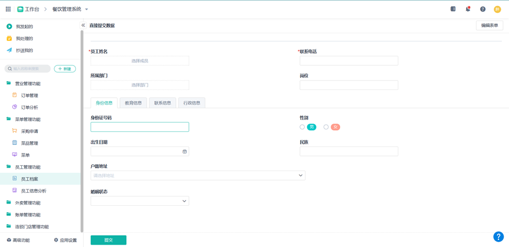This screenshot has height=247, width=509.
Task: Open the help question mark icon in header
Action: (x=483, y=9)
